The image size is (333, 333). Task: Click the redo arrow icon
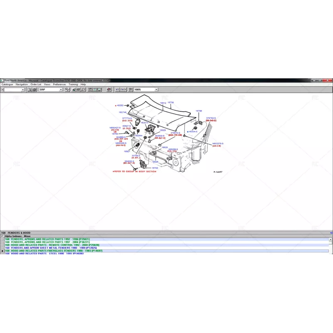coord(123,89)
